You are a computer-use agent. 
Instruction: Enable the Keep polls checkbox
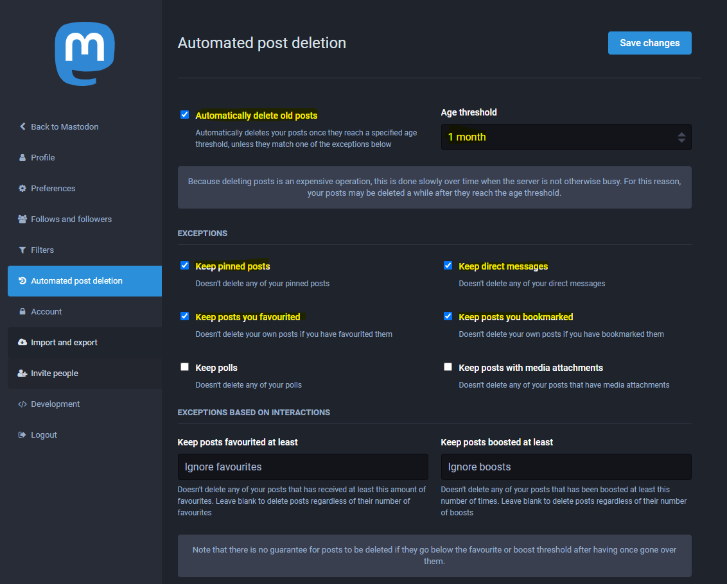(185, 367)
